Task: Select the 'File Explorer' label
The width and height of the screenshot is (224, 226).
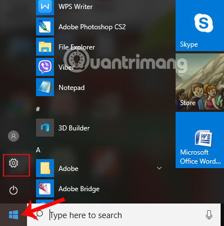Action: click(x=77, y=47)
